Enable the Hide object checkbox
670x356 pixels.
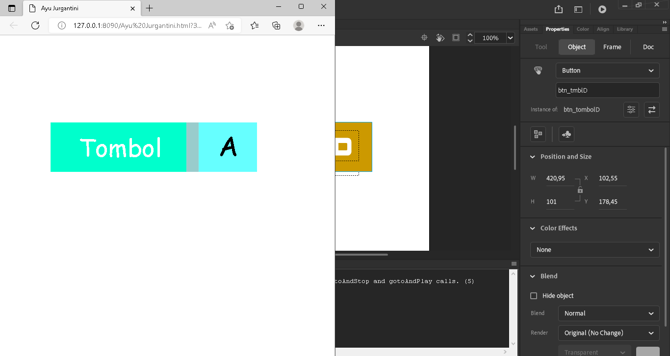point(534,296)
